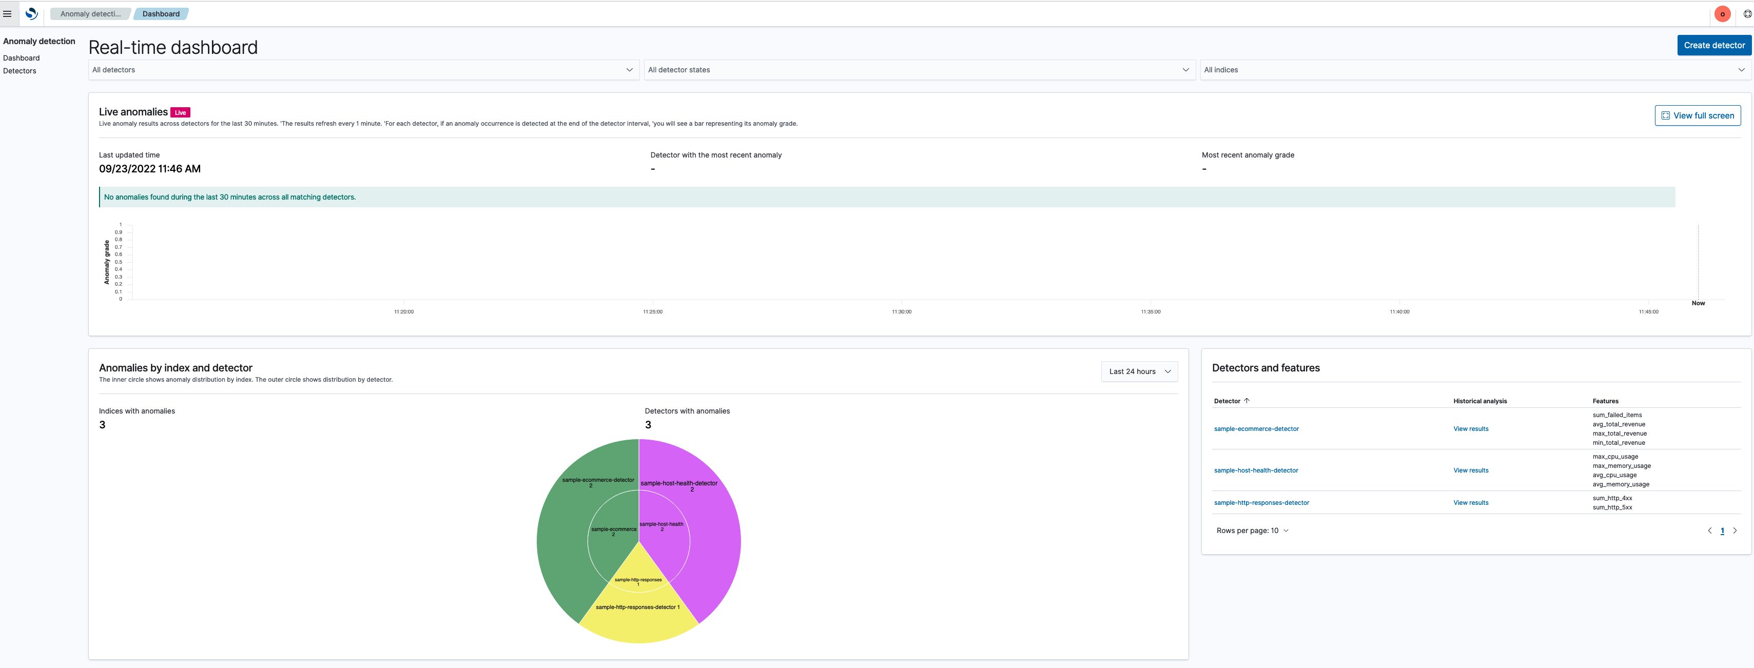The width and height of the screenshot is (1754, 668).
Task: Click the Anomaly detection breadcrumb
Action: 90,14
